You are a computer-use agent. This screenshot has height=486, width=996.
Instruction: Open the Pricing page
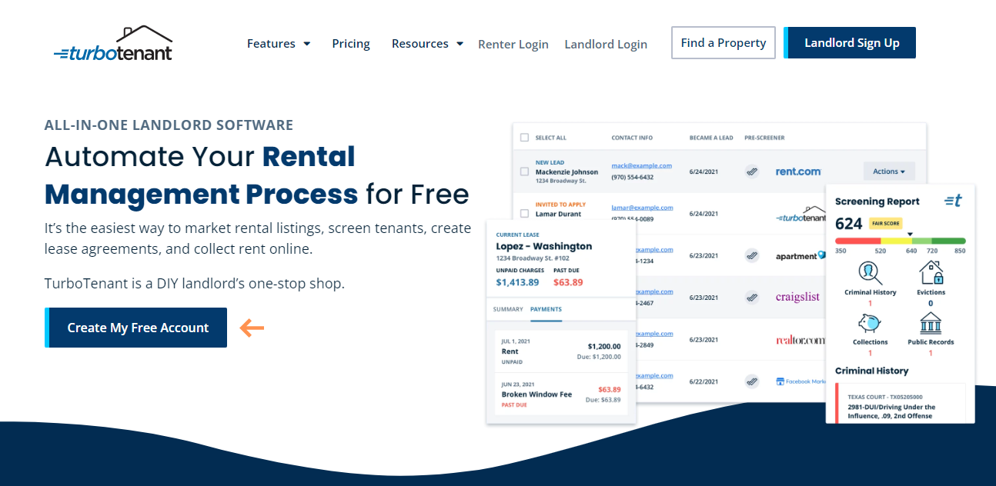click(x=351, y=44)
